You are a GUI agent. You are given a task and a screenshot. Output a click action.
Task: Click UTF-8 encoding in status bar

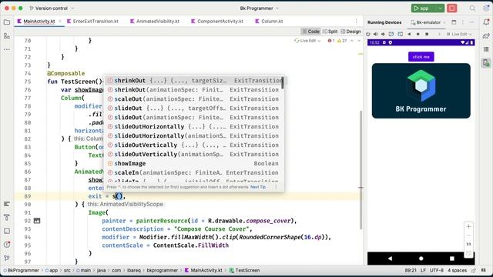coord(437,270)
